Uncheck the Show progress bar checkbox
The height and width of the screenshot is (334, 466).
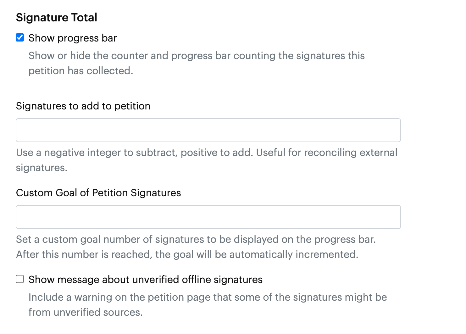tap(20, 38)
